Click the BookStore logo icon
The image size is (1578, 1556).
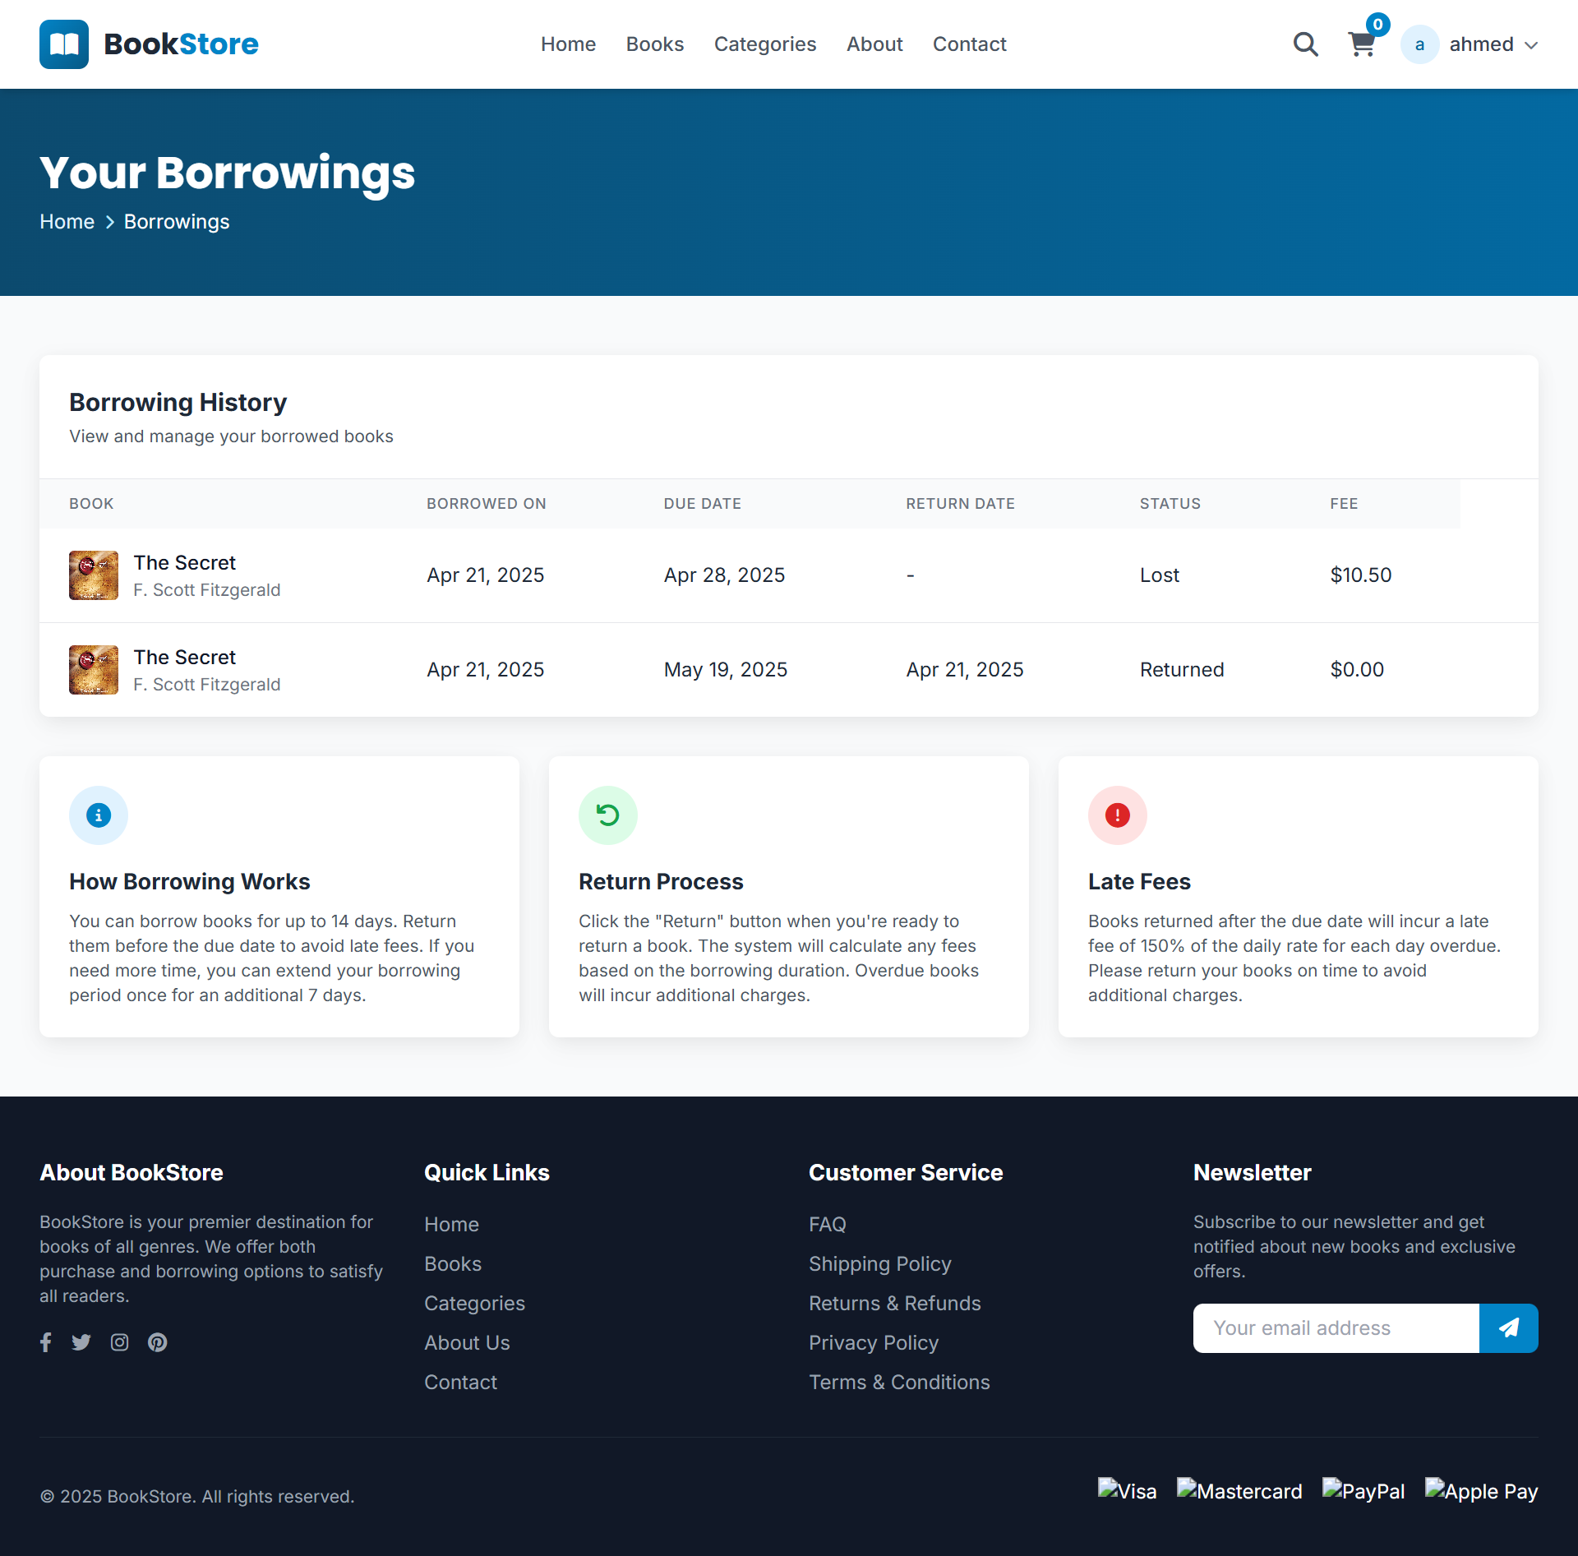click(64, 44)
